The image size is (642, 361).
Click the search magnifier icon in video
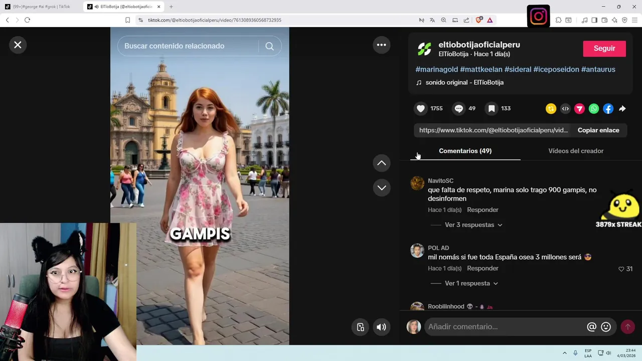(269, 46)
